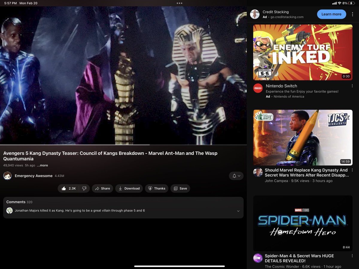The width and height of the screenshot is (359, 269).
Task: Seek using the video progress bar
Action: 123,145
